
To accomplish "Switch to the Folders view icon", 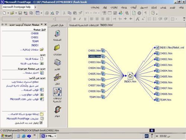I will pos(57,48).
